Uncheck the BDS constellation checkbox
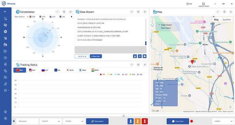 coord(30,17)
